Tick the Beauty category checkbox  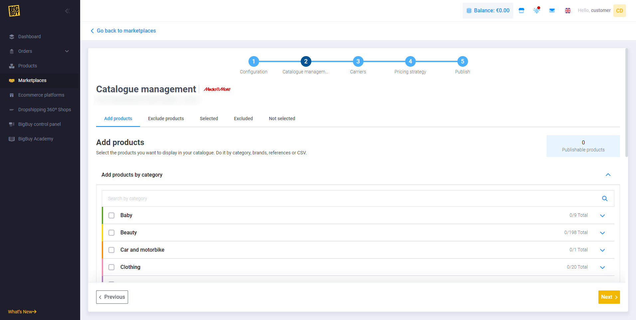pyautogui.click(x=111, y=233)
